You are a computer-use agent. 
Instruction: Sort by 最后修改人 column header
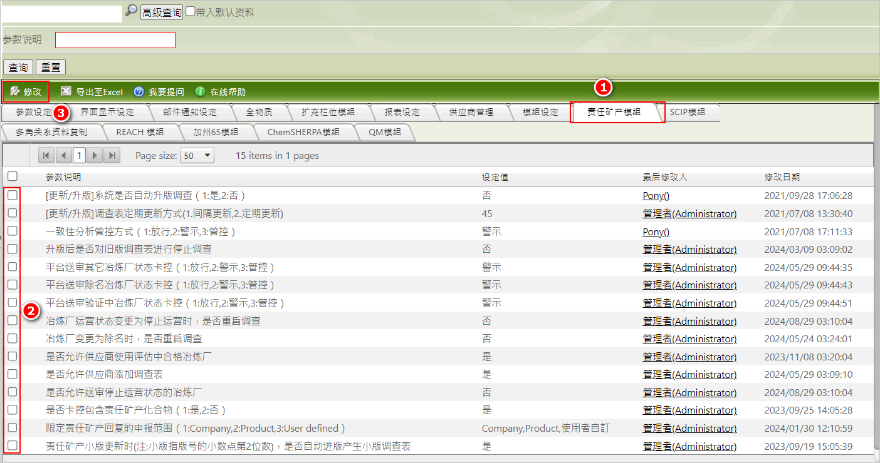click(x=665, y=177)
